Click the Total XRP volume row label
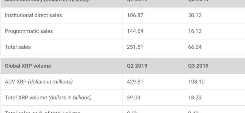This screenshot has height=113, width=245. click(48, 97)
